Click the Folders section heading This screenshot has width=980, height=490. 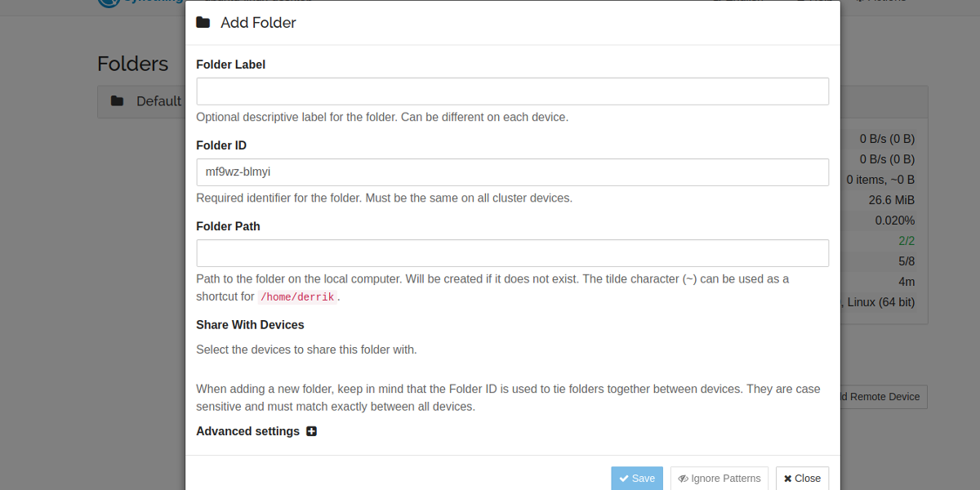133,64
